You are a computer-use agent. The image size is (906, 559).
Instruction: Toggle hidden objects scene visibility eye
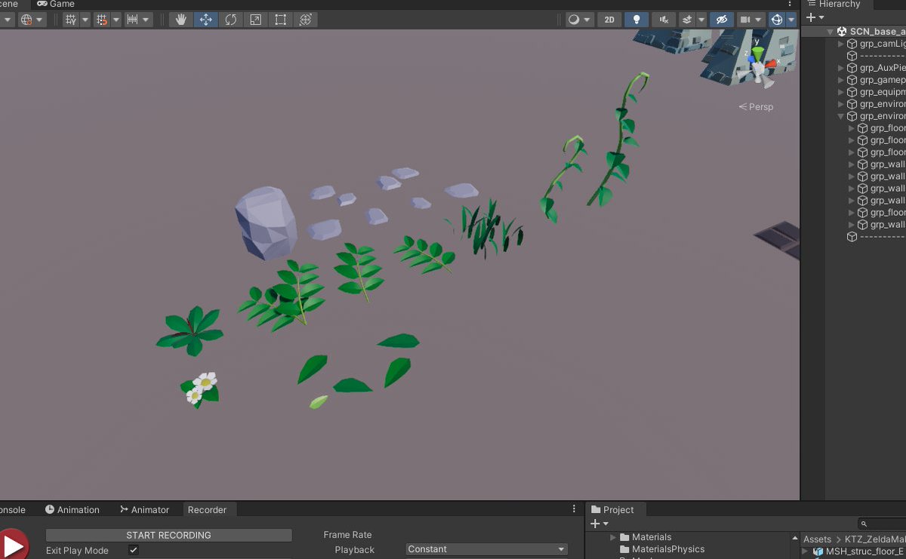tap(722, 20)
